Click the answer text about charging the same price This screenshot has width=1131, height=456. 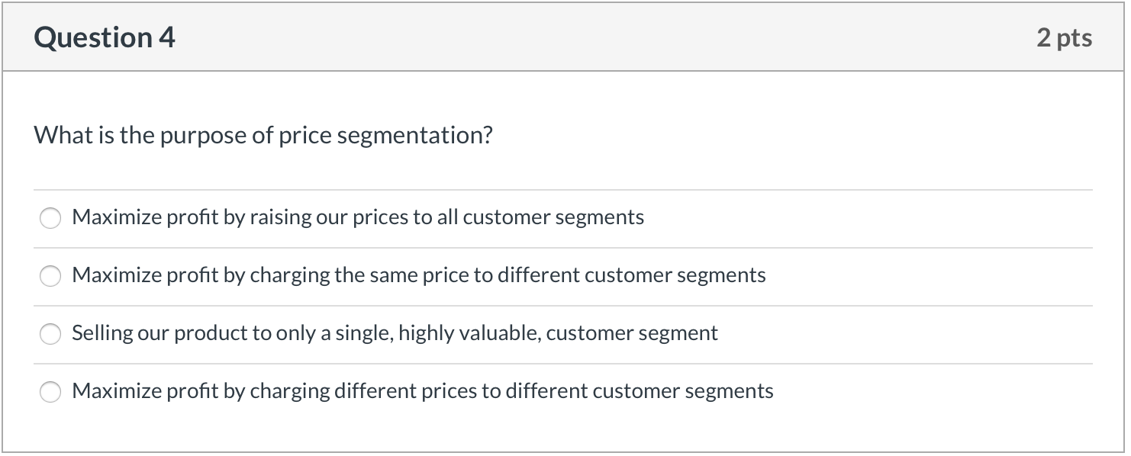point(418,275)
